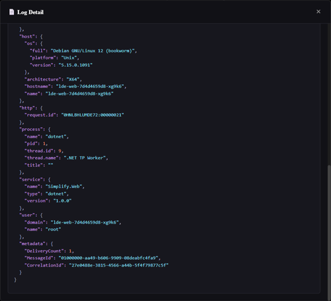Click the "process" key
The width and height of the screenshot is (331, 301).
[x=31, y=130]
